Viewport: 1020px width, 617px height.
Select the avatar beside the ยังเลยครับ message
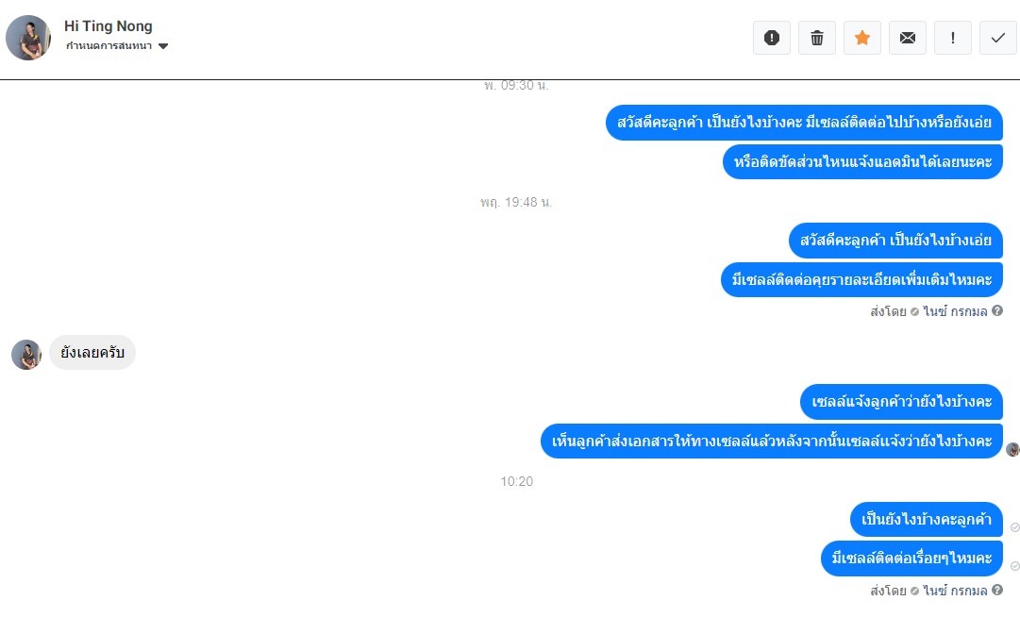coord(26,355)
